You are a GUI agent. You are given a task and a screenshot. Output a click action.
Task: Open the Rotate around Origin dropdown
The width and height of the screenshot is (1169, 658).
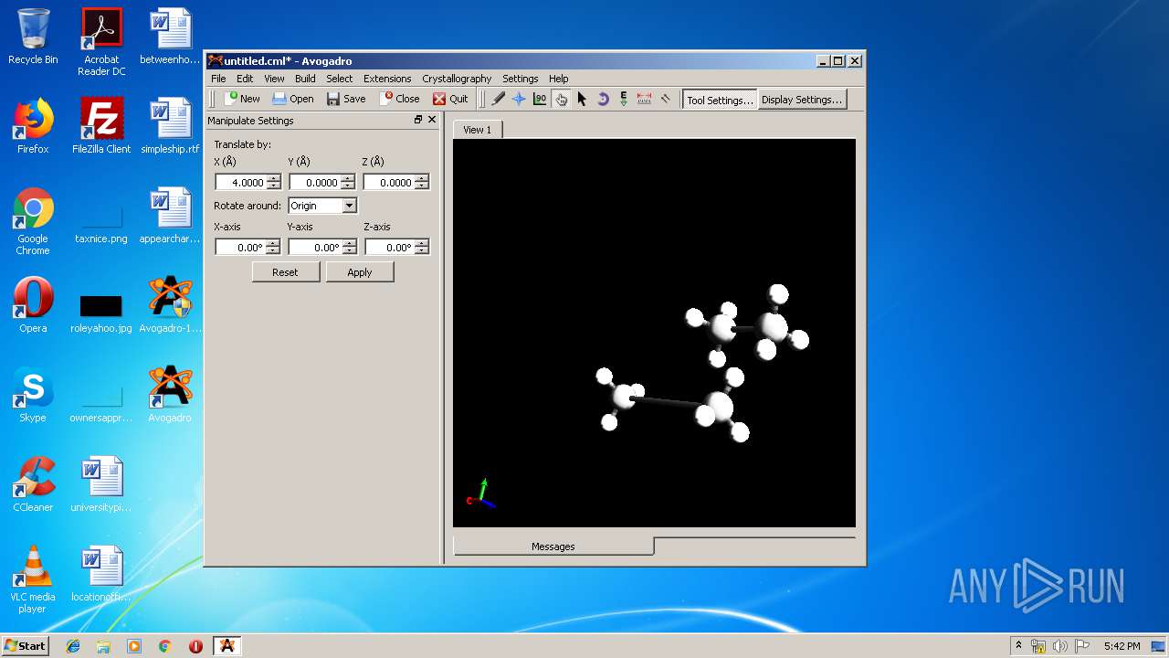[x=322, y=206]
